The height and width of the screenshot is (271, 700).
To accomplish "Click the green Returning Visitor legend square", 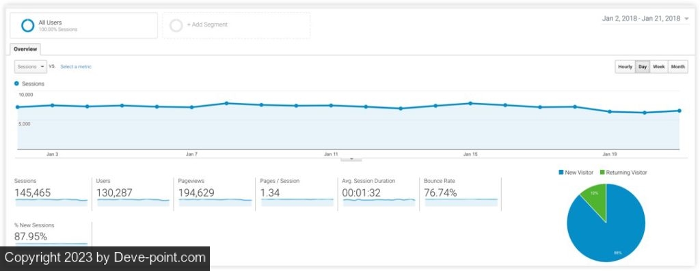I will pos(602,173).
